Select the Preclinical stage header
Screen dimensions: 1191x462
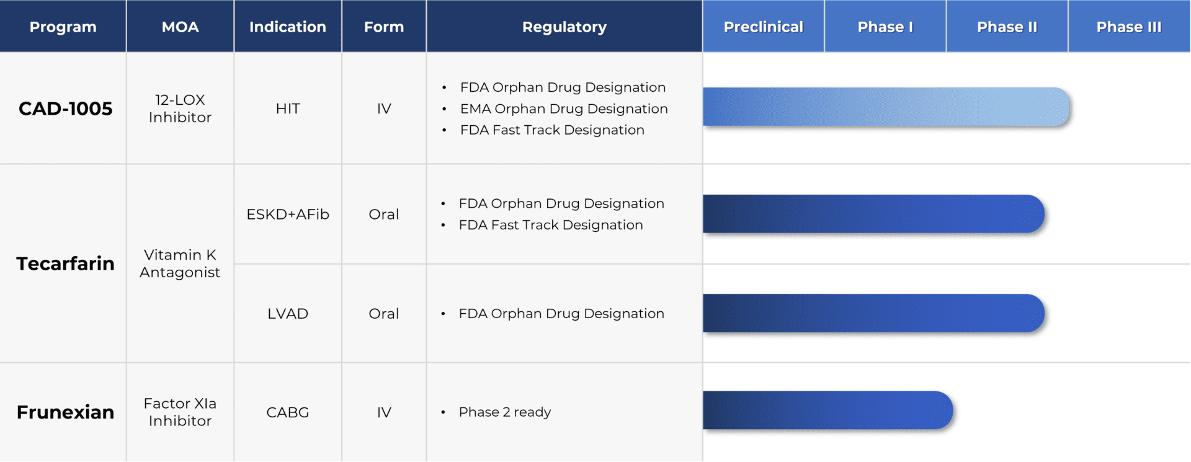pyautogui.click(x=763, y=27)
